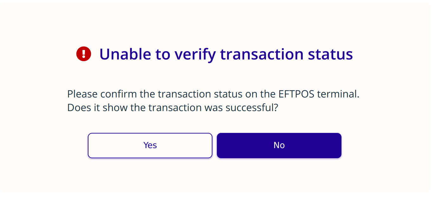Select Yes to confirm transaction was successful
Image resolution: width=441 pixels, height=200 pixels.
point(150,145)
